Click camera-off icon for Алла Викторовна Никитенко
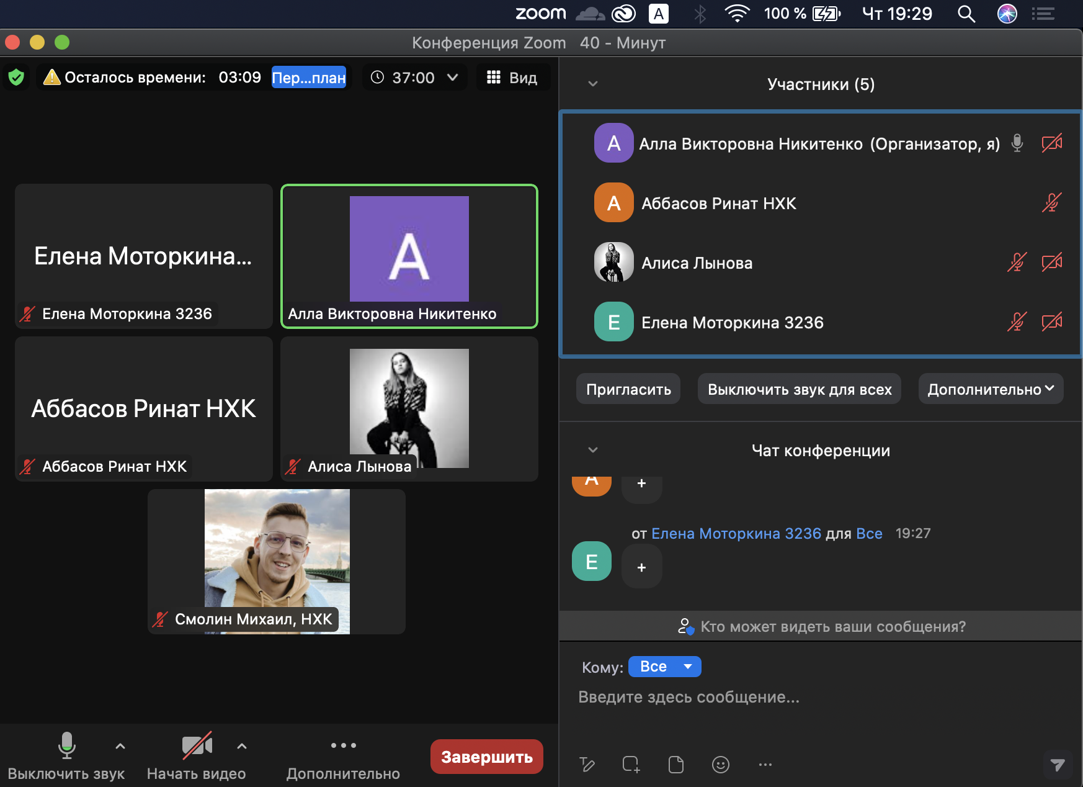Image resolution: width=1083 pixels, height=787 pixels. [x=1052, y=143]
